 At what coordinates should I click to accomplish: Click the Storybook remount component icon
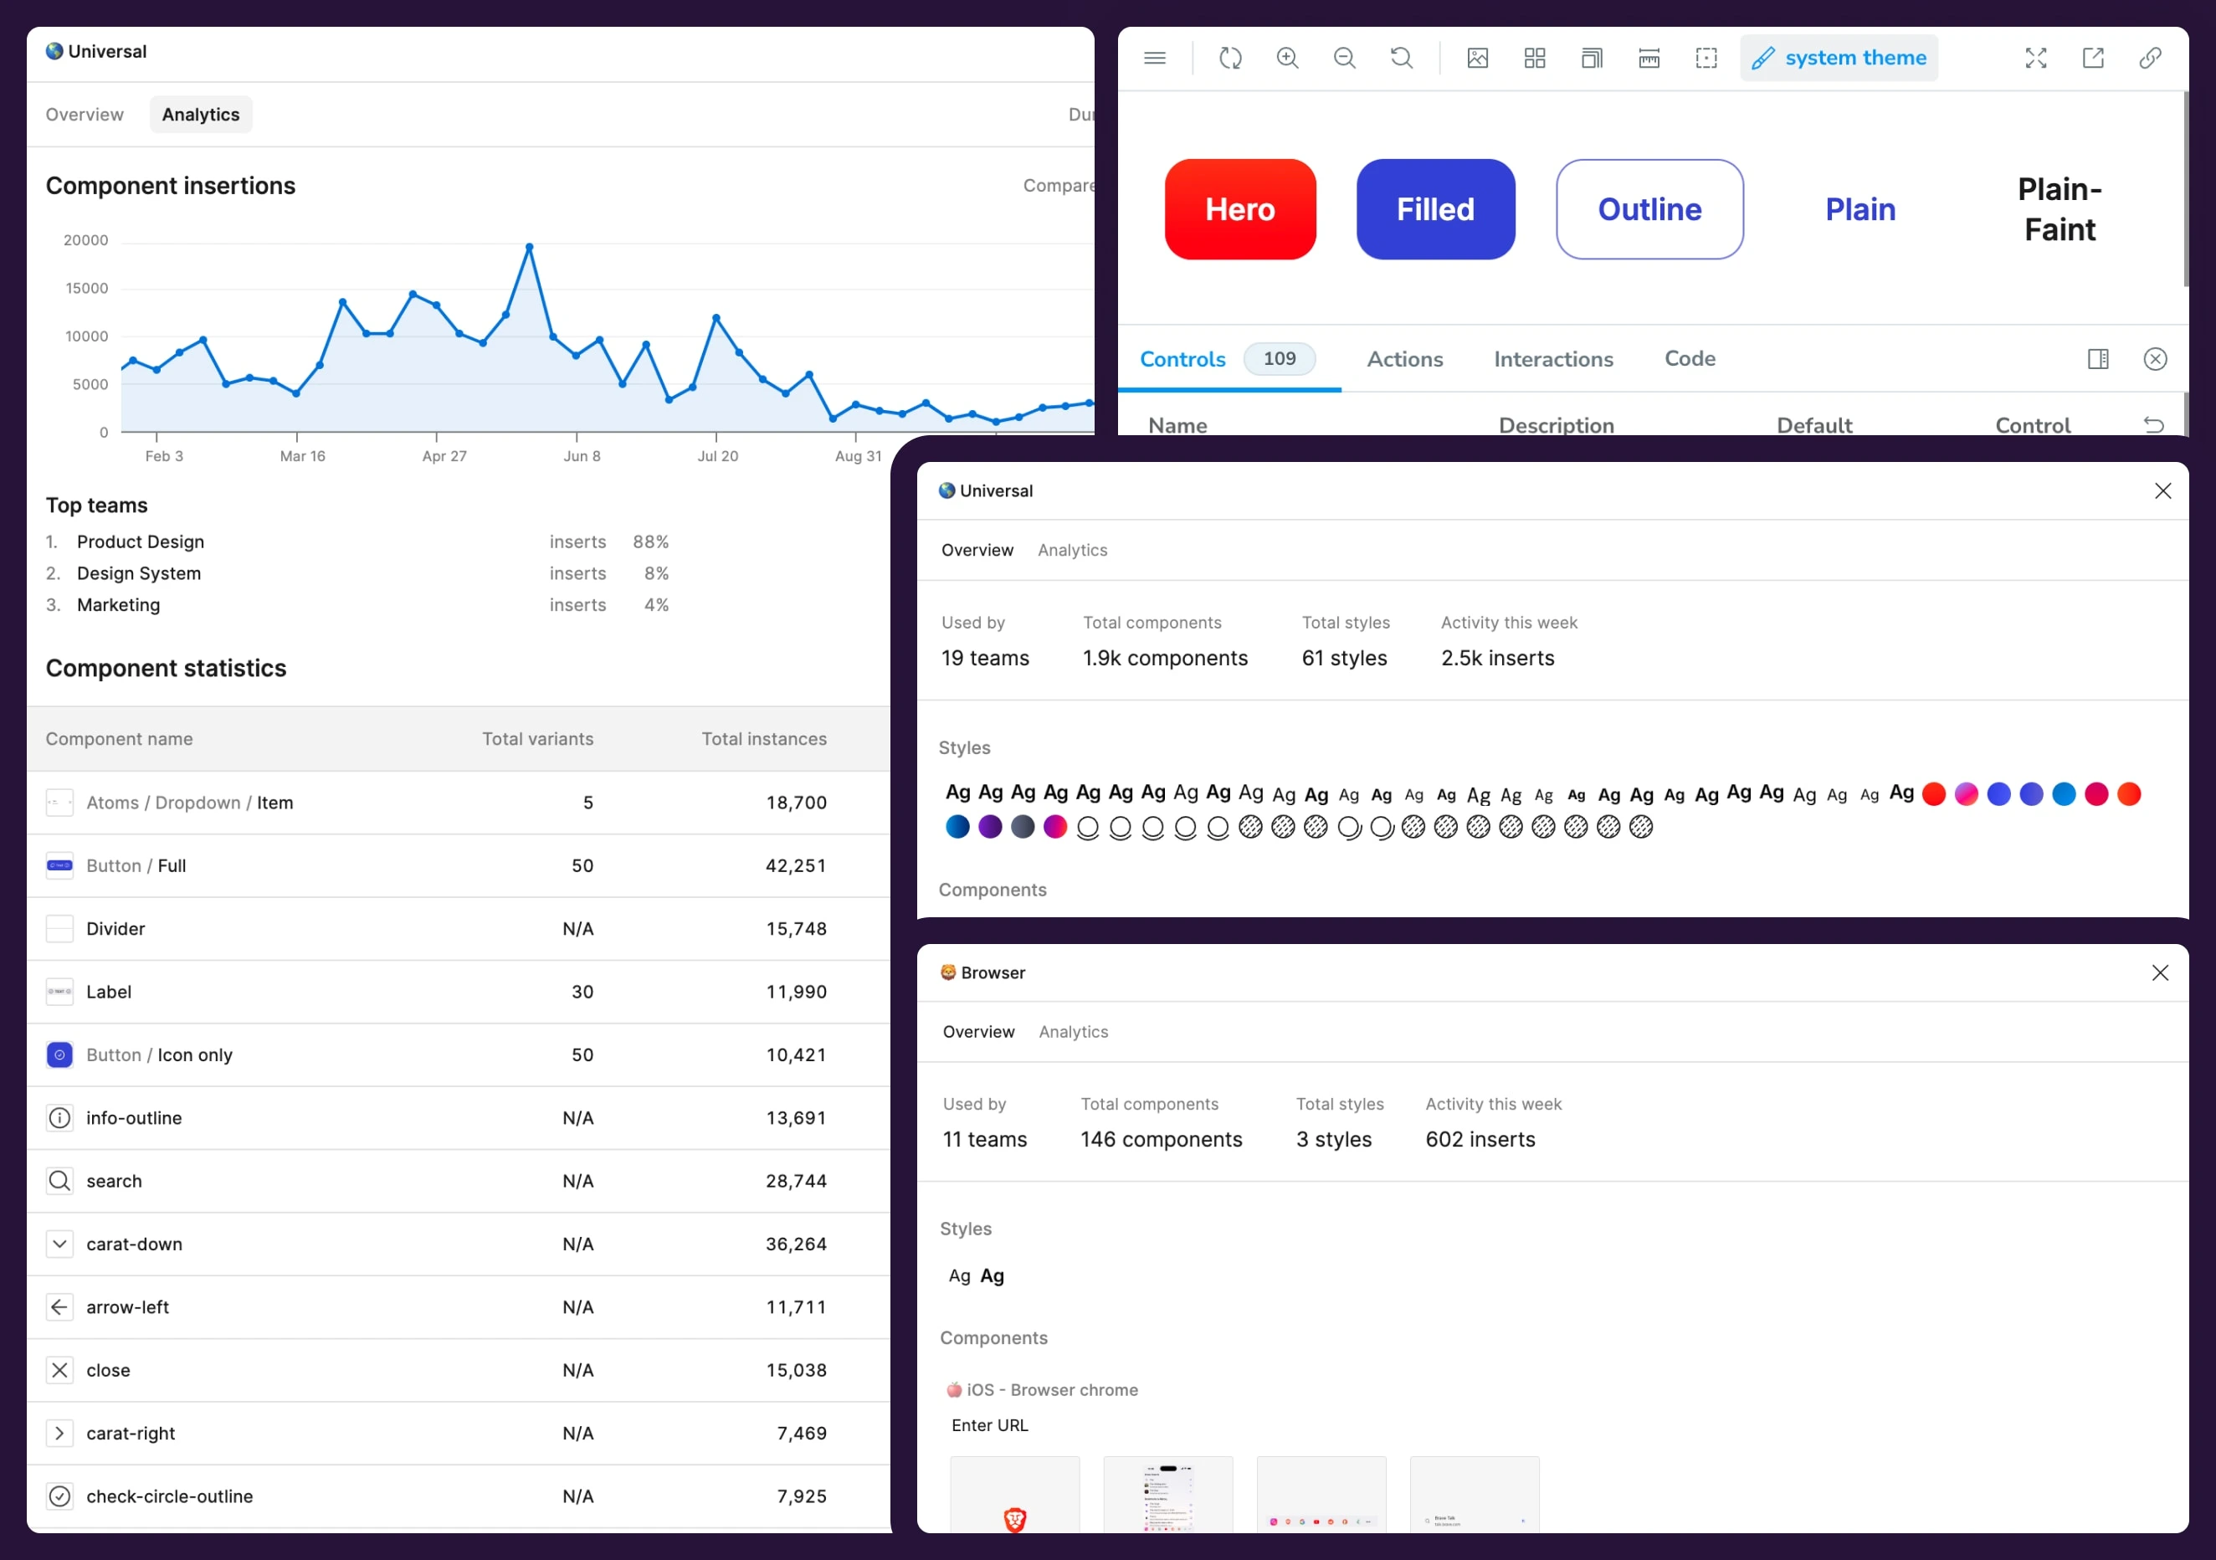(x=1229, y=58)
